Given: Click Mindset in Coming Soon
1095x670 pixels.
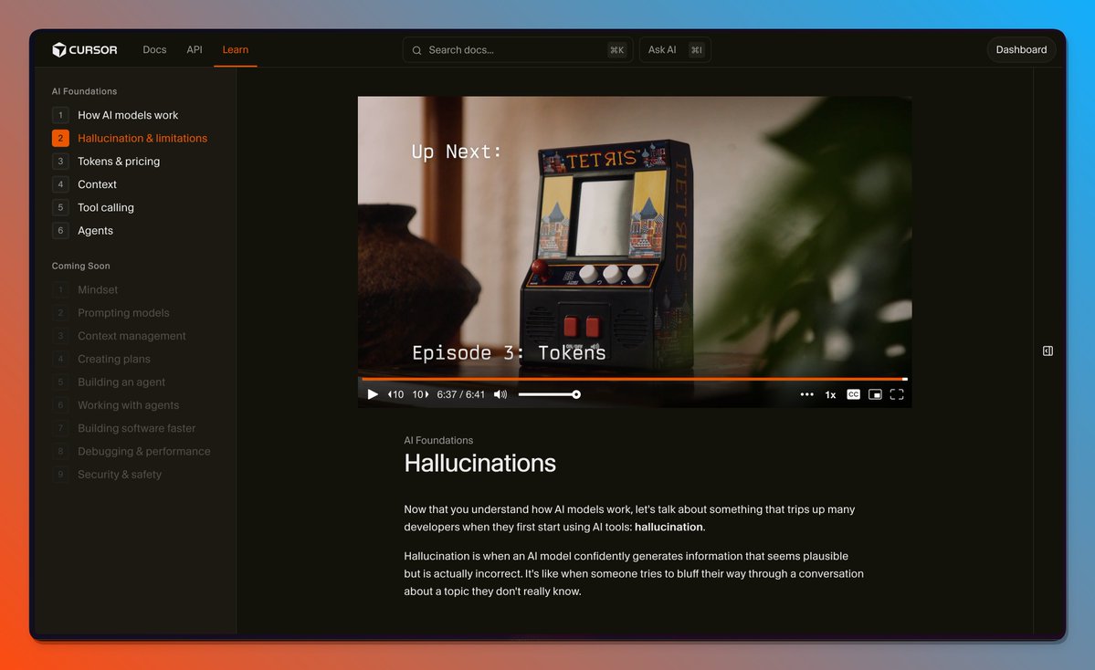Looking at the screenshot, I should (x=98, y=289).
